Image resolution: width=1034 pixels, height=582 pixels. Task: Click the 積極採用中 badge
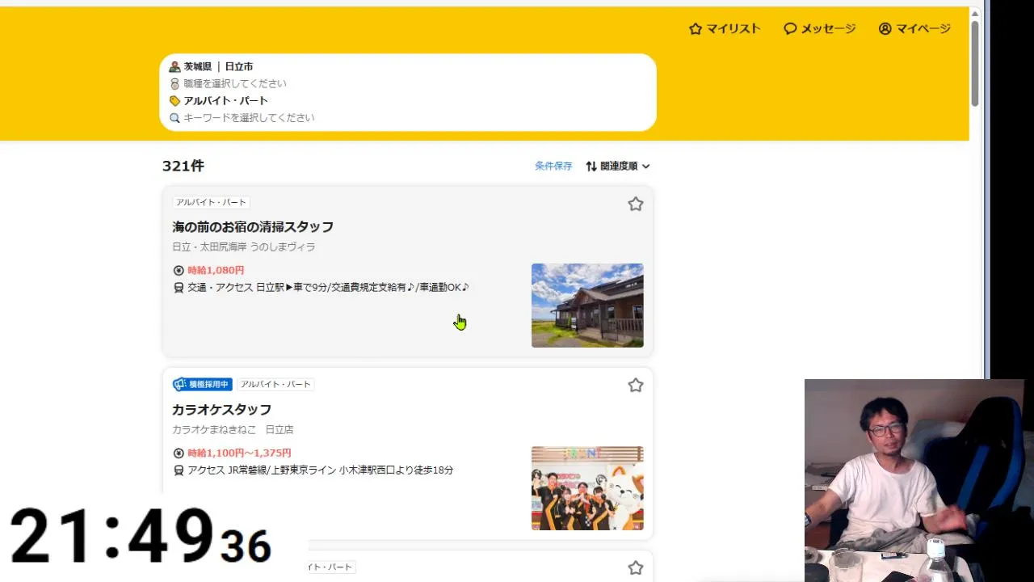(x=203, y=384)
